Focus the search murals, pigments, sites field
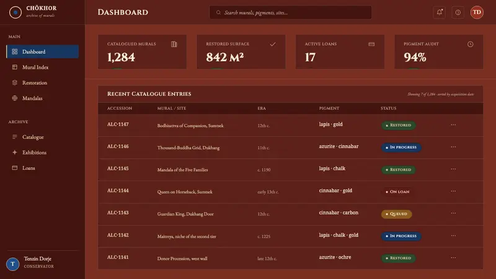The width and height of the screenshot is (496, 279). (x=290, y=12)
